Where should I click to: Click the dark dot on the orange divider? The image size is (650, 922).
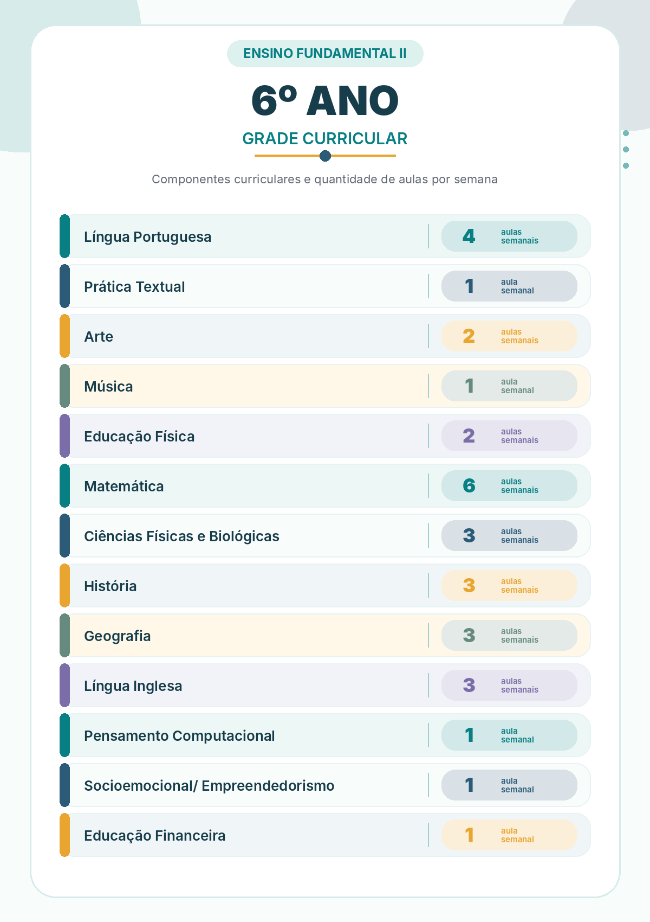pyautogui.click(x=325, y=156)
